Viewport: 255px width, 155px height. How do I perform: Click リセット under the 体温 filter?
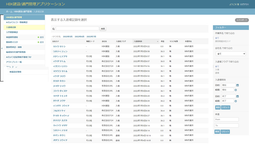click(x=225, y=131)
